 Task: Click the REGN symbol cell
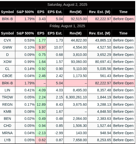[8, 104]
